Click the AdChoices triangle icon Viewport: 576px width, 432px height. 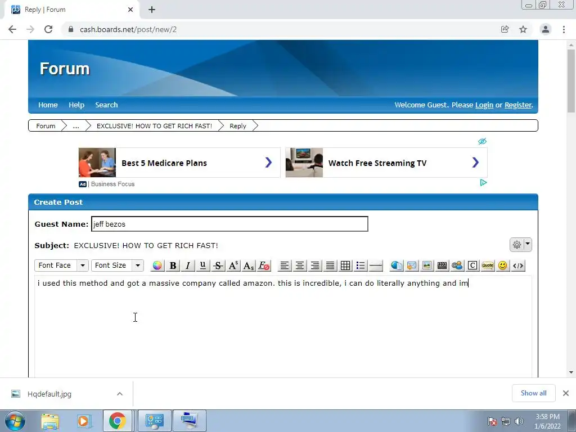(x=483, y=183)
